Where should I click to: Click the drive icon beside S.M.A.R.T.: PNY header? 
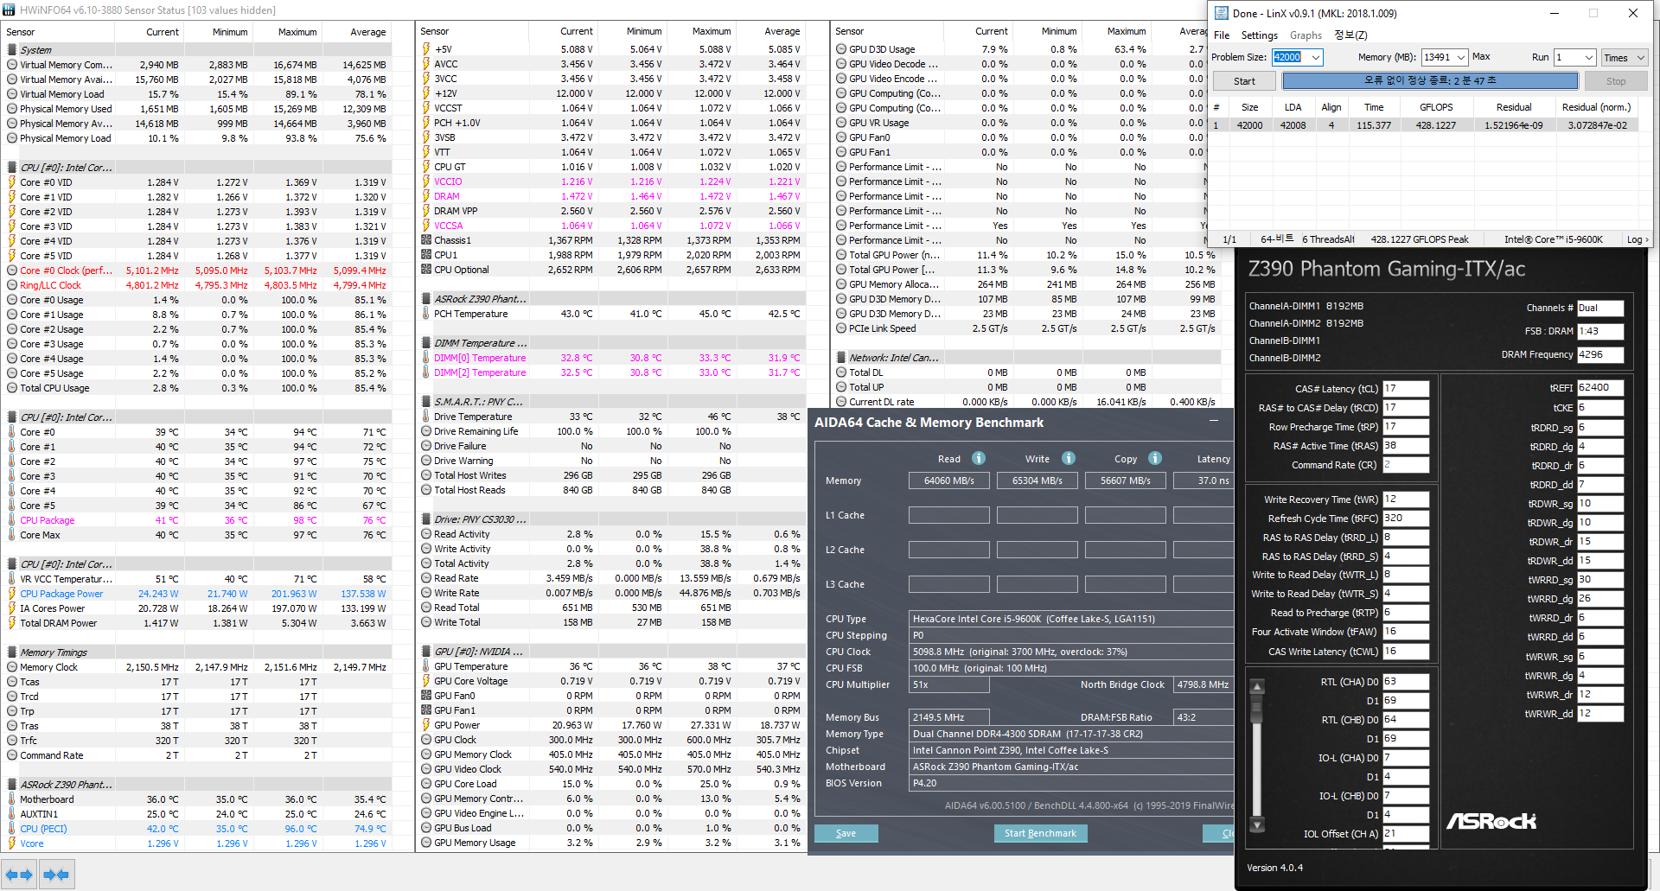pos(426,402)
